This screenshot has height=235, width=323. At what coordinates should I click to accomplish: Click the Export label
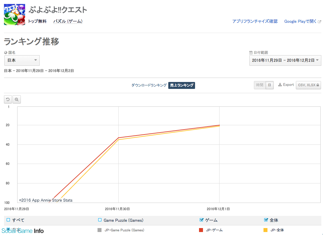point(288,85)
